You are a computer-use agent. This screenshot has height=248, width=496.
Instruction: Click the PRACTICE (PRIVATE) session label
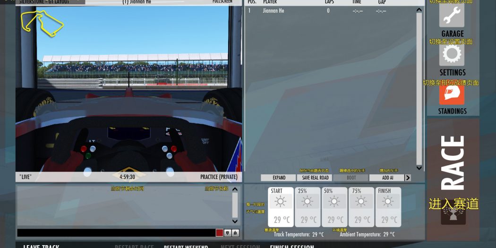tap(219, 177)
